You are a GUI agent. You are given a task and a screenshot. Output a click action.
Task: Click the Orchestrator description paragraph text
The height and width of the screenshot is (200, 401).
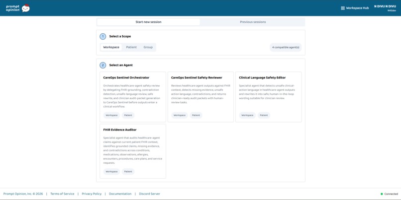coord(132,96)
